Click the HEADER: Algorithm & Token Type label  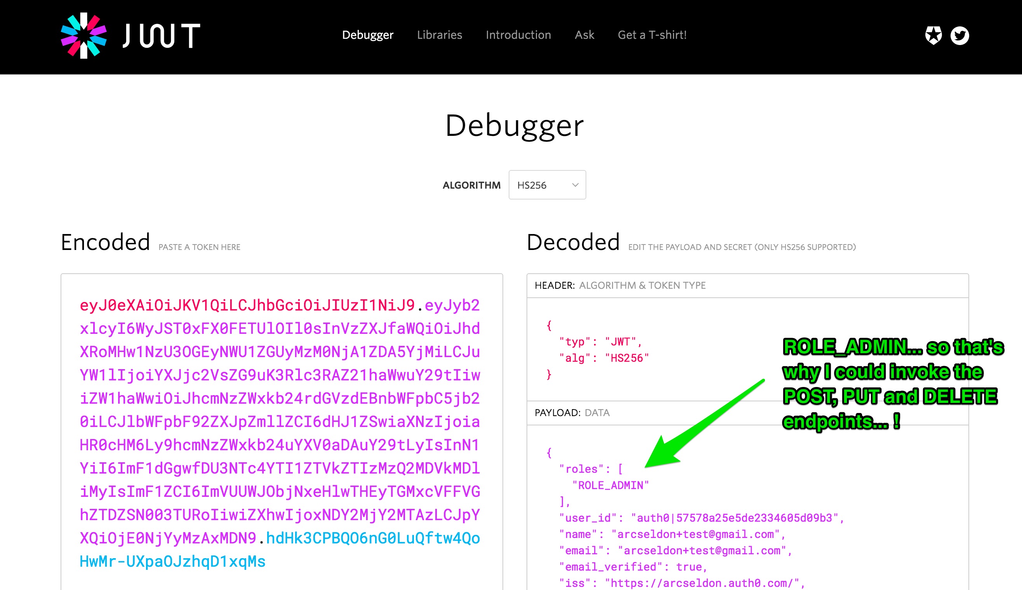620,285
